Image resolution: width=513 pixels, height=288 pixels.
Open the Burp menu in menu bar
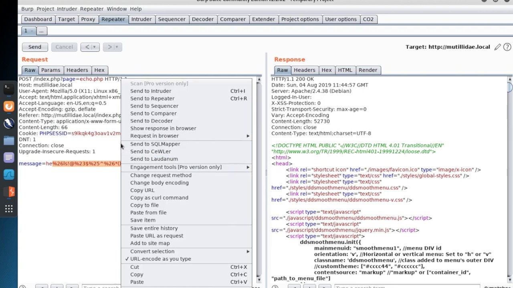(x=27, y=9)
